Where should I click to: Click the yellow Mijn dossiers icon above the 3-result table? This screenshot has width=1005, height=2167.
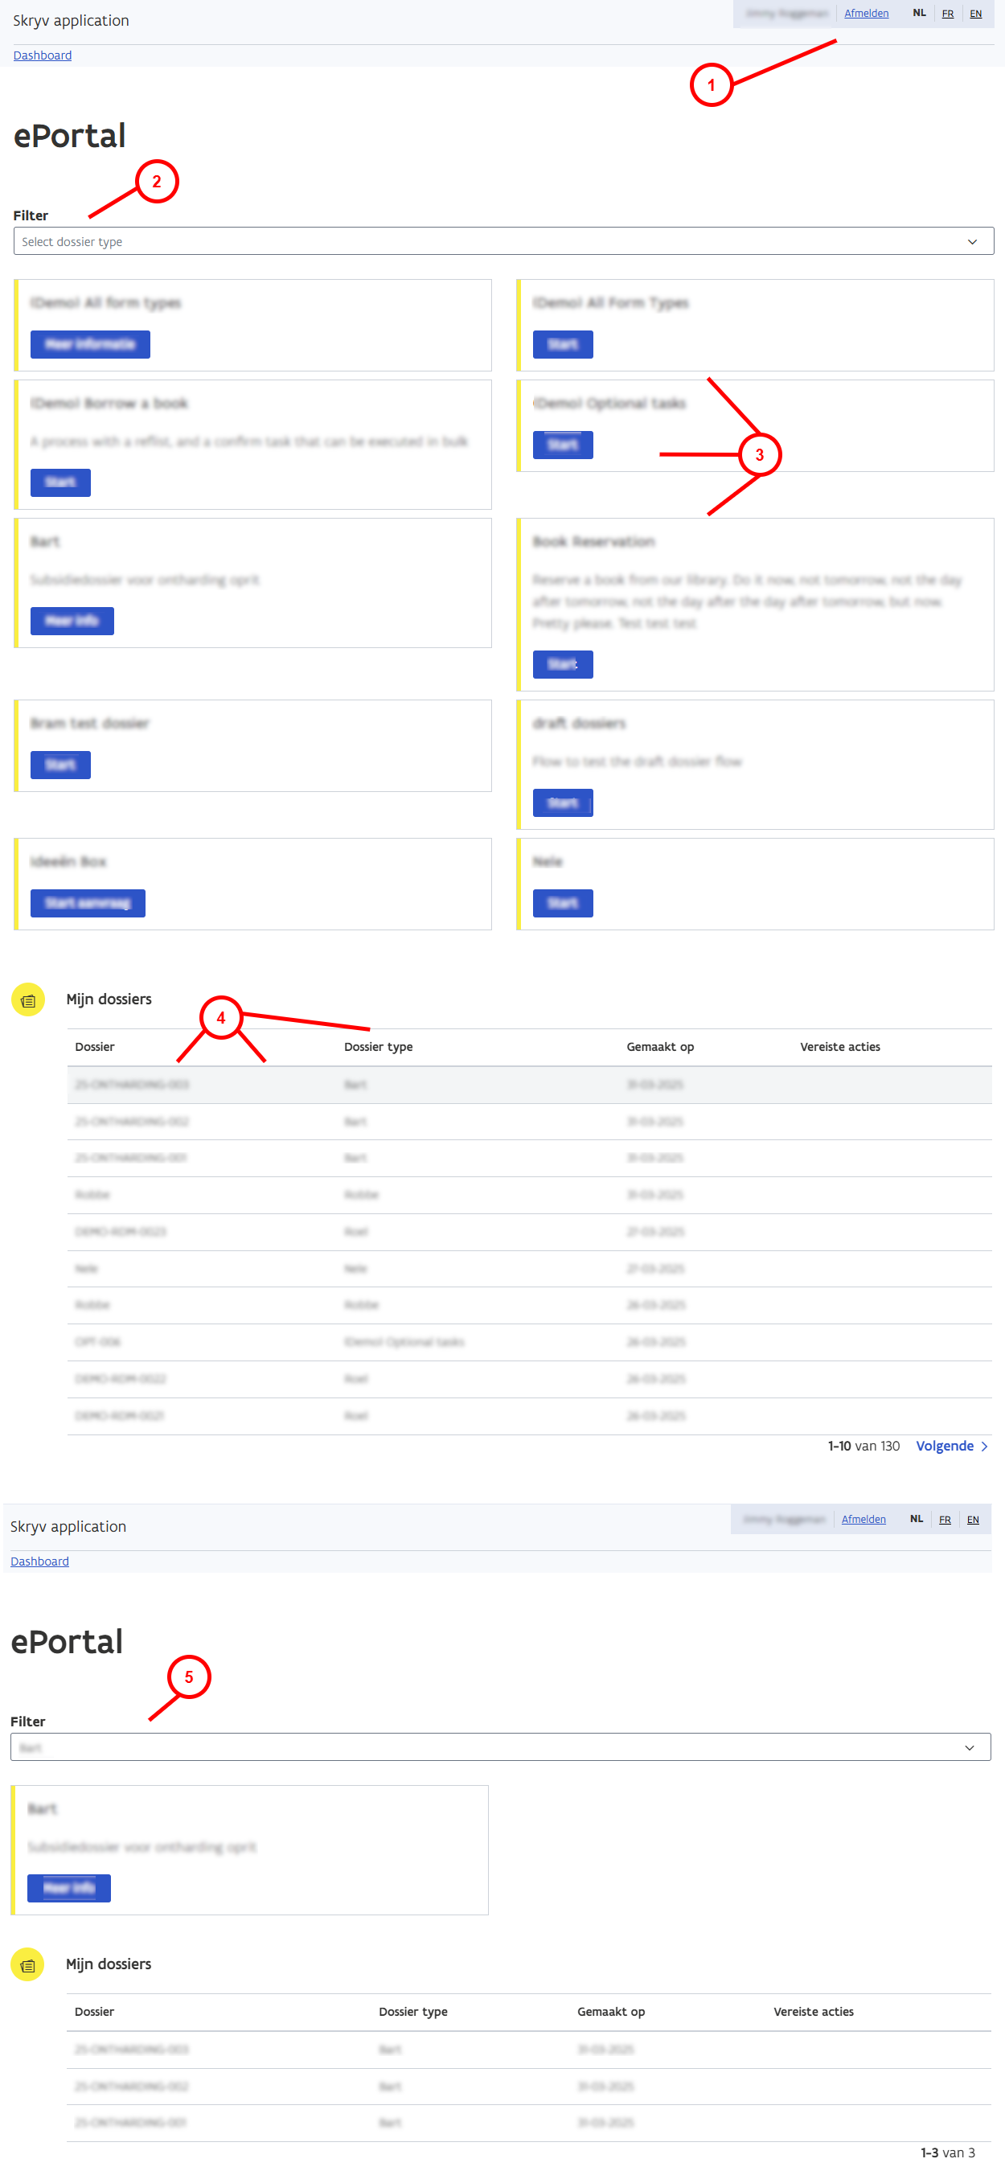point(28,1965)
